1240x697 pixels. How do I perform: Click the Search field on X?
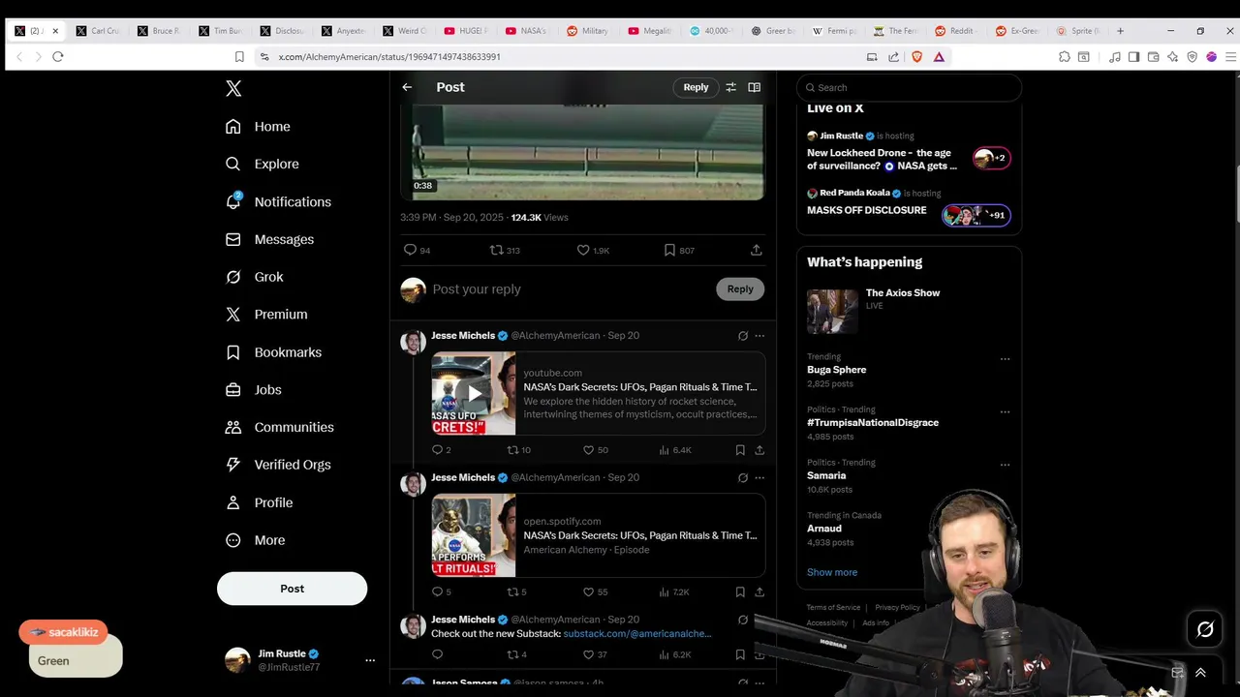pyautogui.click(x=909, y=87)
